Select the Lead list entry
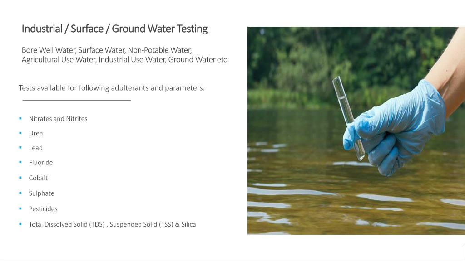This screenshot has width=465, height=261. 35,148
